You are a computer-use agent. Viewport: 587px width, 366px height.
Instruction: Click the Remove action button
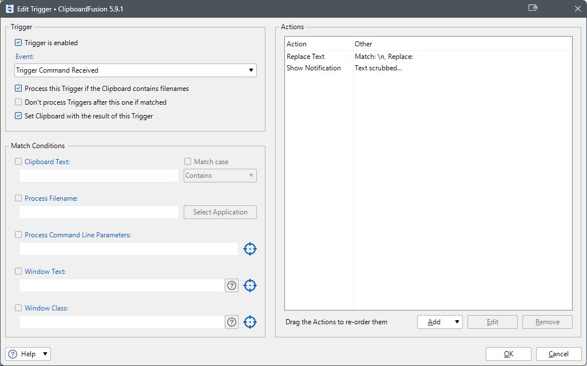548,322
